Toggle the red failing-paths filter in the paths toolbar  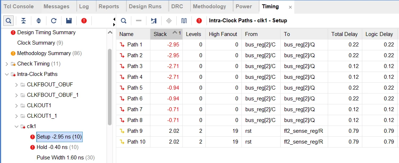pyautogui.click(x=199, y=21)
